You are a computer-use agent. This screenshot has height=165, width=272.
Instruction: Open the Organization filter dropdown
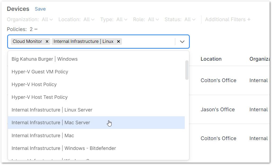tap(47, 19)
